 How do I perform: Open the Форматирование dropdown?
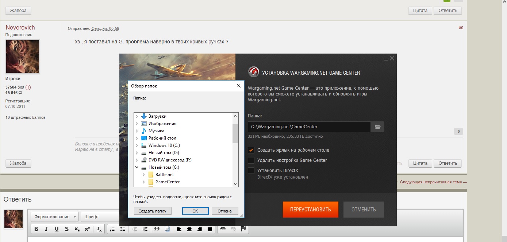click(55, 217)
